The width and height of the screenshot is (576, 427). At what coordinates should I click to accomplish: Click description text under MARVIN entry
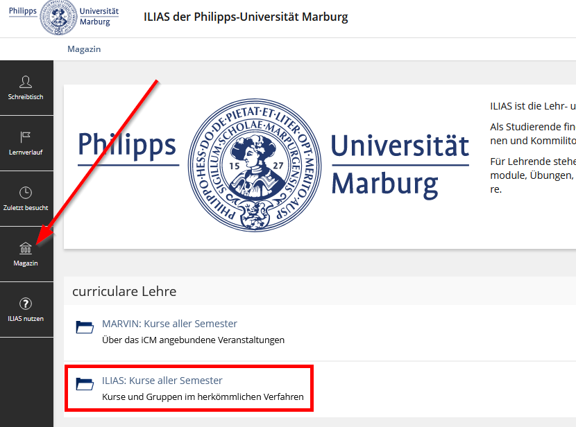click(x=193, y=340)
